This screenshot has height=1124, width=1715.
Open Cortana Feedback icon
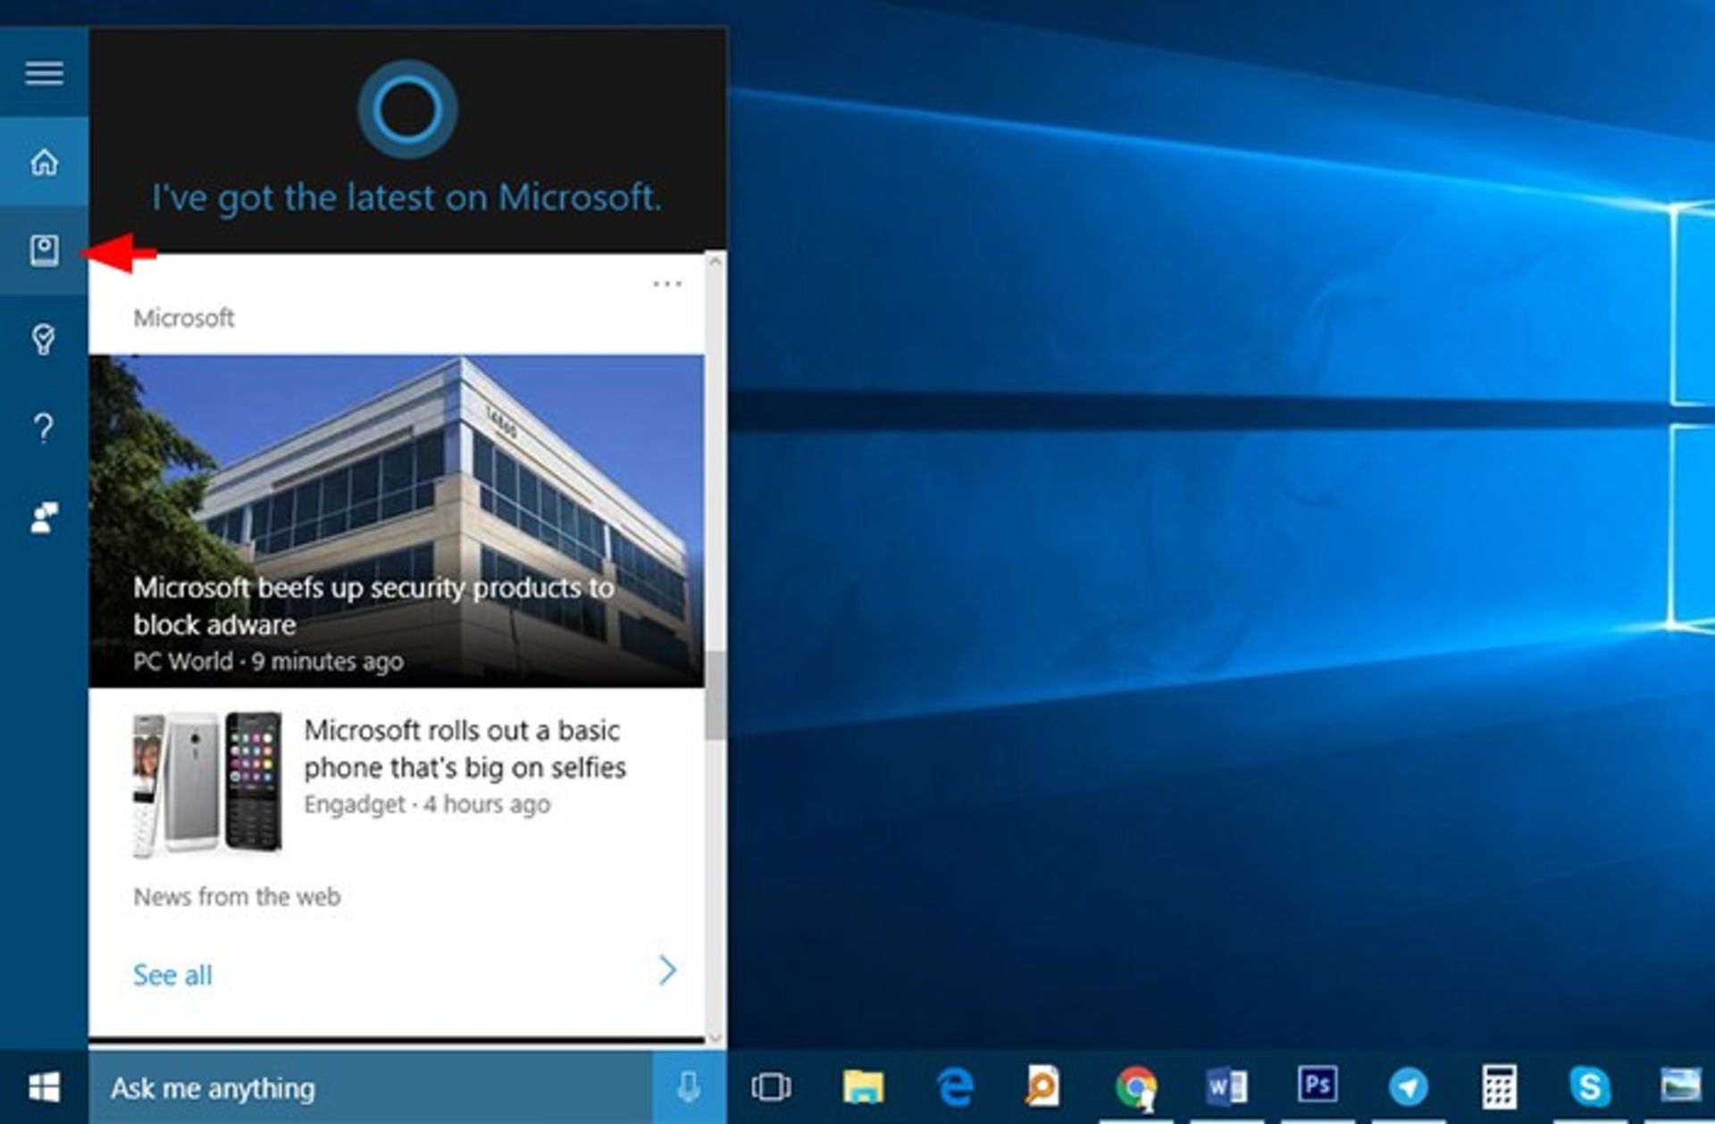(44, 517)
